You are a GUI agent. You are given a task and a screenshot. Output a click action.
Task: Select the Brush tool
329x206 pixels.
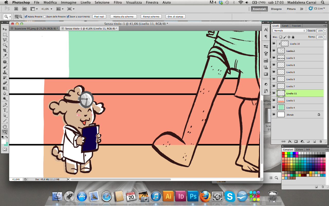coord(5,67)
